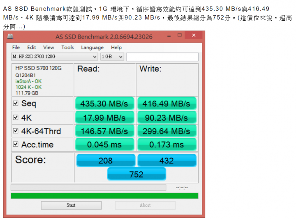Image resolution: width=296 pixels, height=219 pixels.
Task: Click the read score 208
Action: (106, 161)
